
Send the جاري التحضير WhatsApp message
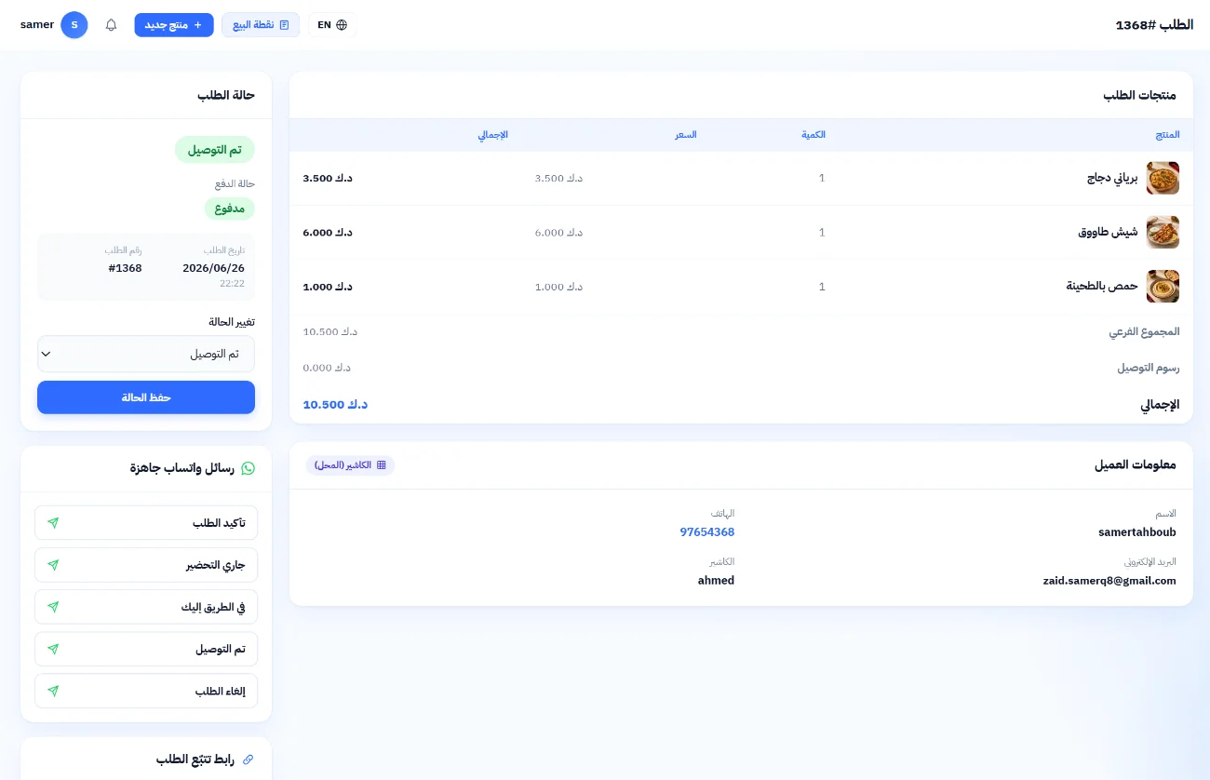pyautogui.click(x=146, y=565)
